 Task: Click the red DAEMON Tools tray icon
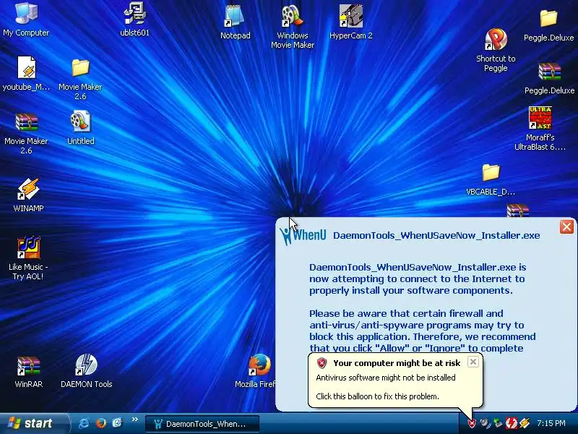(x=512, y=423)
